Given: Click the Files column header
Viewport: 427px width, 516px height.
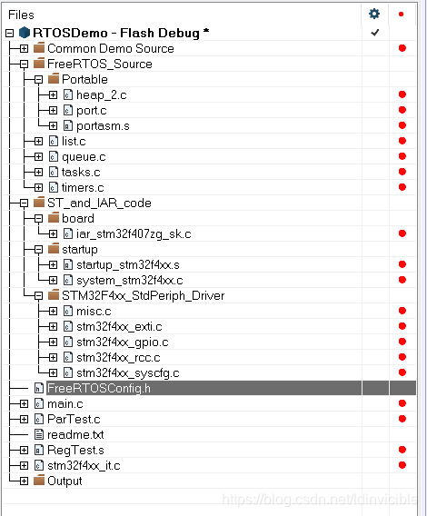Looking at the screenshot, I should pos(21,15).
